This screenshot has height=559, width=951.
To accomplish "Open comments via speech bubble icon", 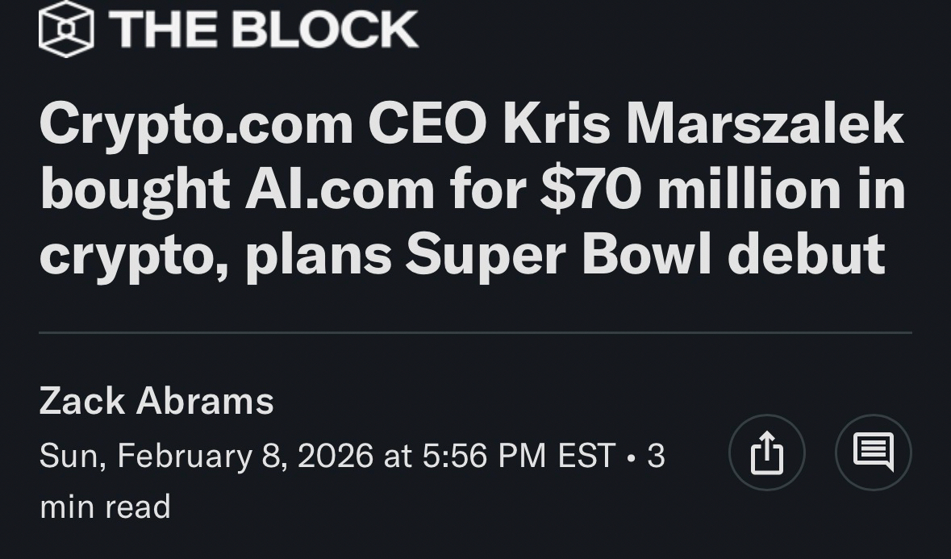I will [873, 453].
